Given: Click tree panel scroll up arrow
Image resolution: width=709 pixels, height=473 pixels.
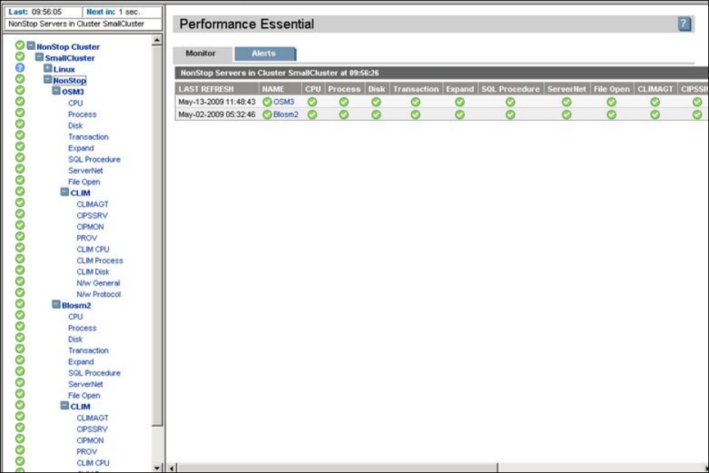Looking at the screenshot, I should [x=157, y=40].
